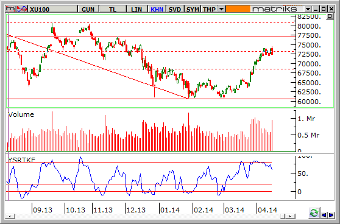Click the horizontal scrollbar left arrow
This screenshot has height=224, width=340.
pos(10,216)
